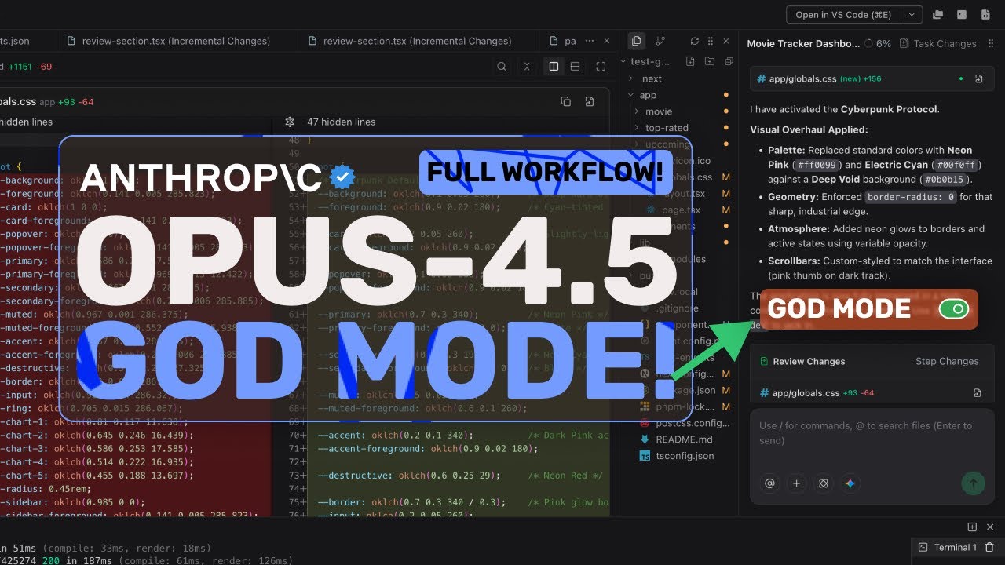The width and height of the screenshot is (1005, 565).
Task: Open README.md in explorer
Action: click(x=683, y=439)
